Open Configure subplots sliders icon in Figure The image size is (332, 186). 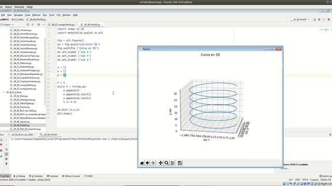(x=172, y=163)
